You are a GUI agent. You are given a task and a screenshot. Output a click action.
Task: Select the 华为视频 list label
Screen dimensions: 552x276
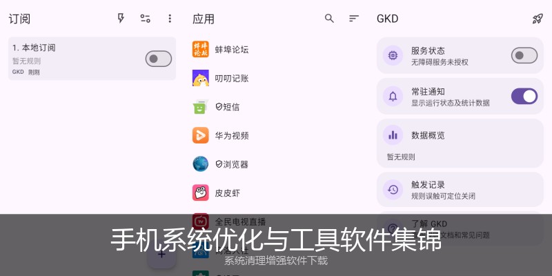click(232, 135)
